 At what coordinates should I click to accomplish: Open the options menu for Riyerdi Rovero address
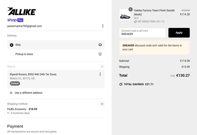click(100, 74)
